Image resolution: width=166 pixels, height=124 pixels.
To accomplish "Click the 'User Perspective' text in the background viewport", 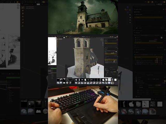I will [x=30, y=7].
